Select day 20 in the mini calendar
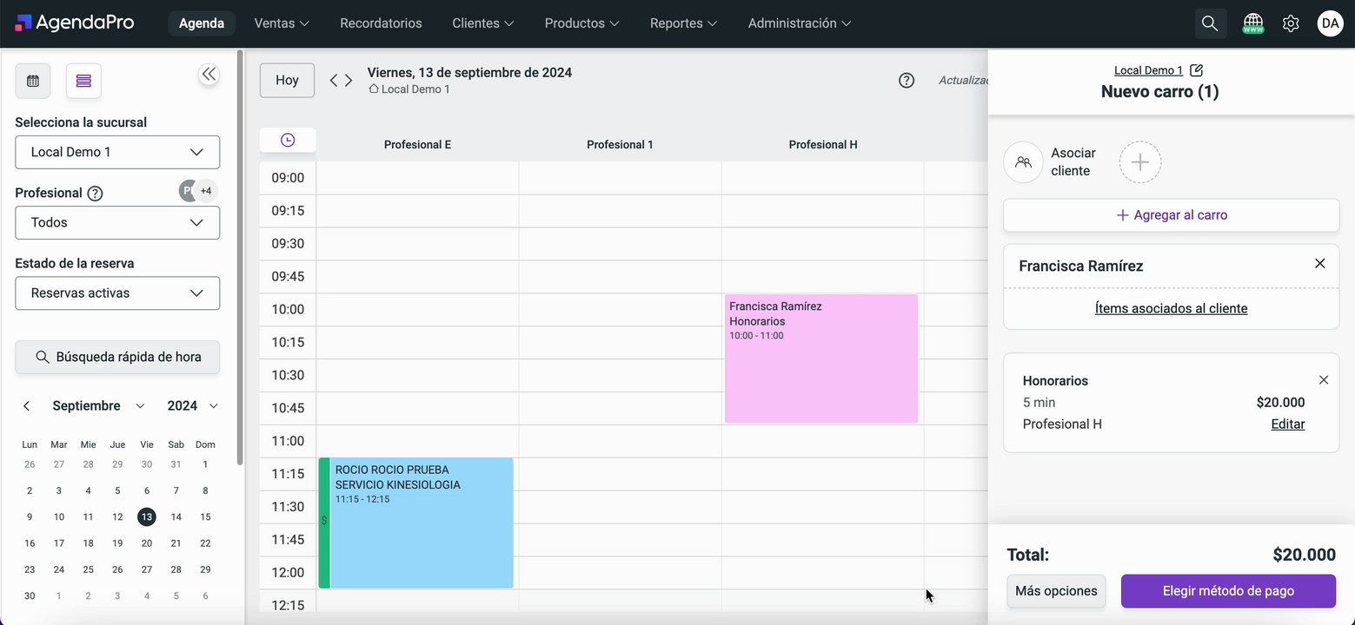Image resolution: width=1355 pixels, height=625 pixels. (147, 543)
